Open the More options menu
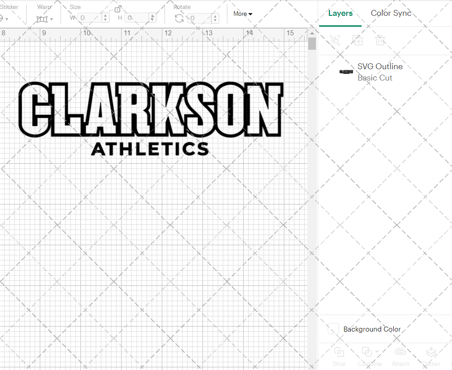 [x=242, y=14]
